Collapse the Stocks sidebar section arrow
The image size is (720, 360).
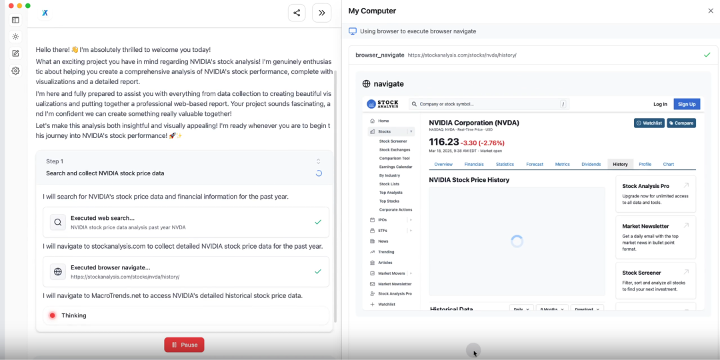tap(411, 132)
